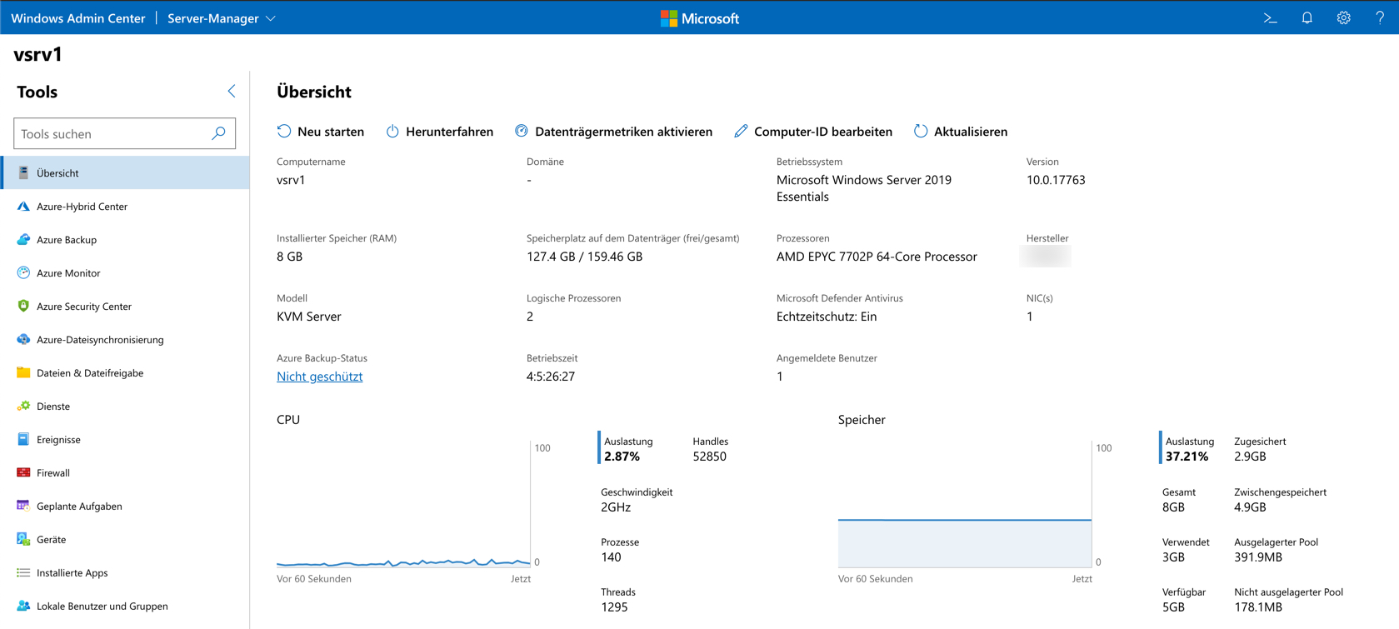Click the Installierte Apps list icon
The width and height of the screenshot is (1399, 629).
23,572
